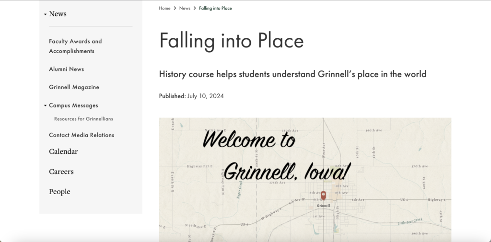Go to Careers in sidebar
Screen dimensions: 491x242
click(61, 172)
